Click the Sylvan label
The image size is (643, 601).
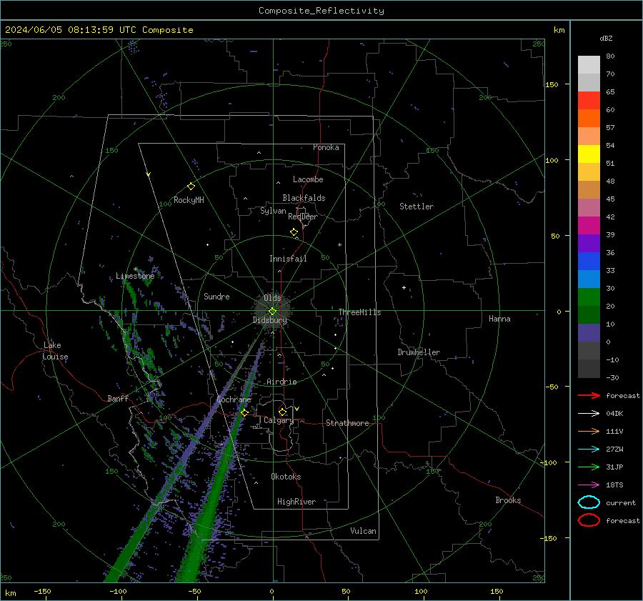click(273, 211)
